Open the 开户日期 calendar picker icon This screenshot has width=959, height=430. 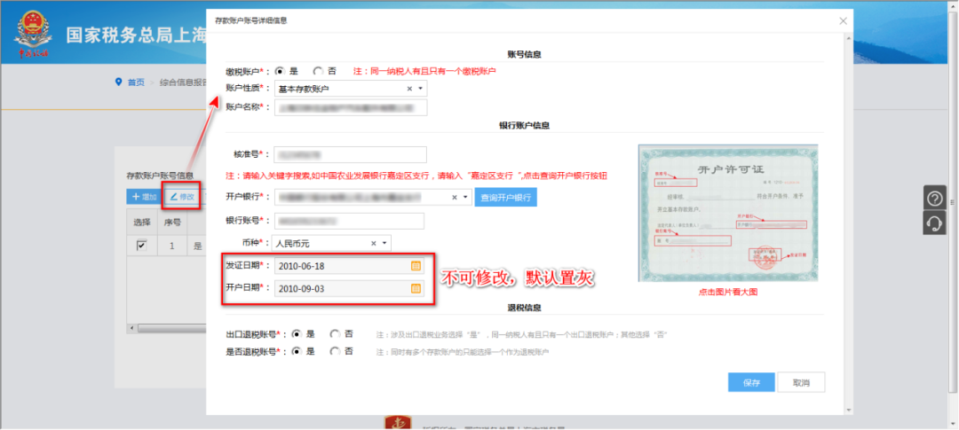[416, 288]
